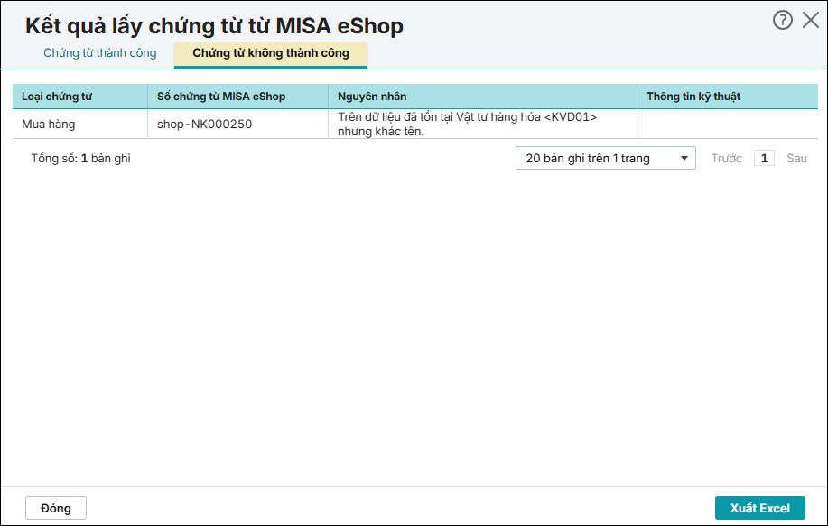Click the KVD01 error reason text
The width and height of the screenshot is (828, 526).
[468, 125]
